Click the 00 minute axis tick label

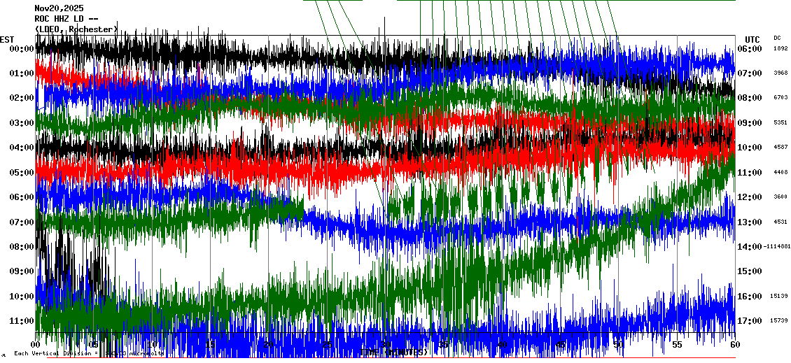(36, 345)
